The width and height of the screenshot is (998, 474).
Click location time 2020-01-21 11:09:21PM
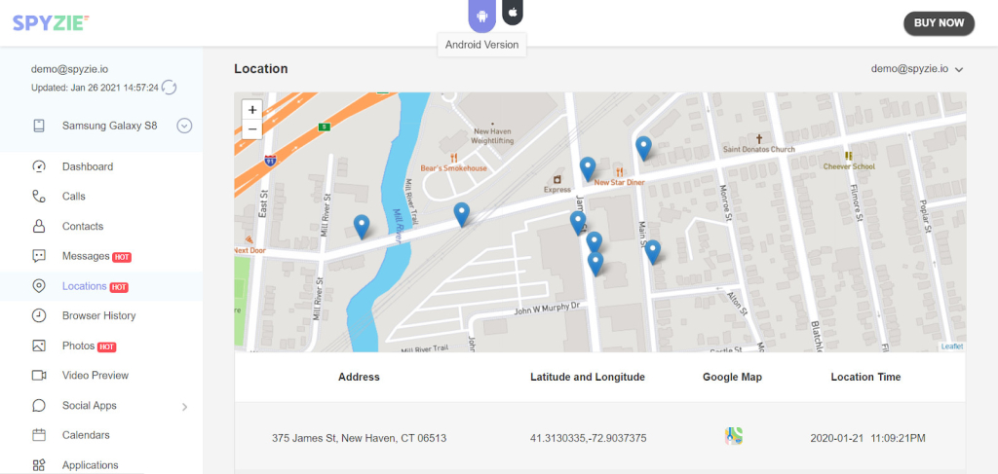coord(867,438)
